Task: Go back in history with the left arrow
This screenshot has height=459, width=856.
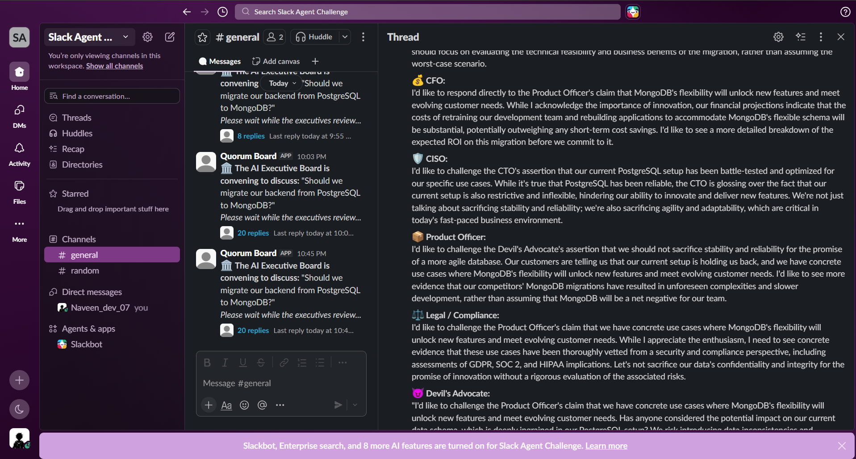Action: pyautogui.click(x=187, y=12)
